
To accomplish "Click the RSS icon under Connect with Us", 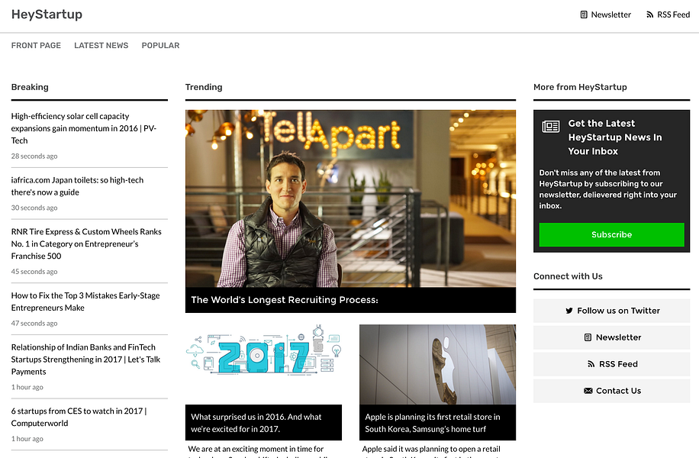I will [591, 364].
